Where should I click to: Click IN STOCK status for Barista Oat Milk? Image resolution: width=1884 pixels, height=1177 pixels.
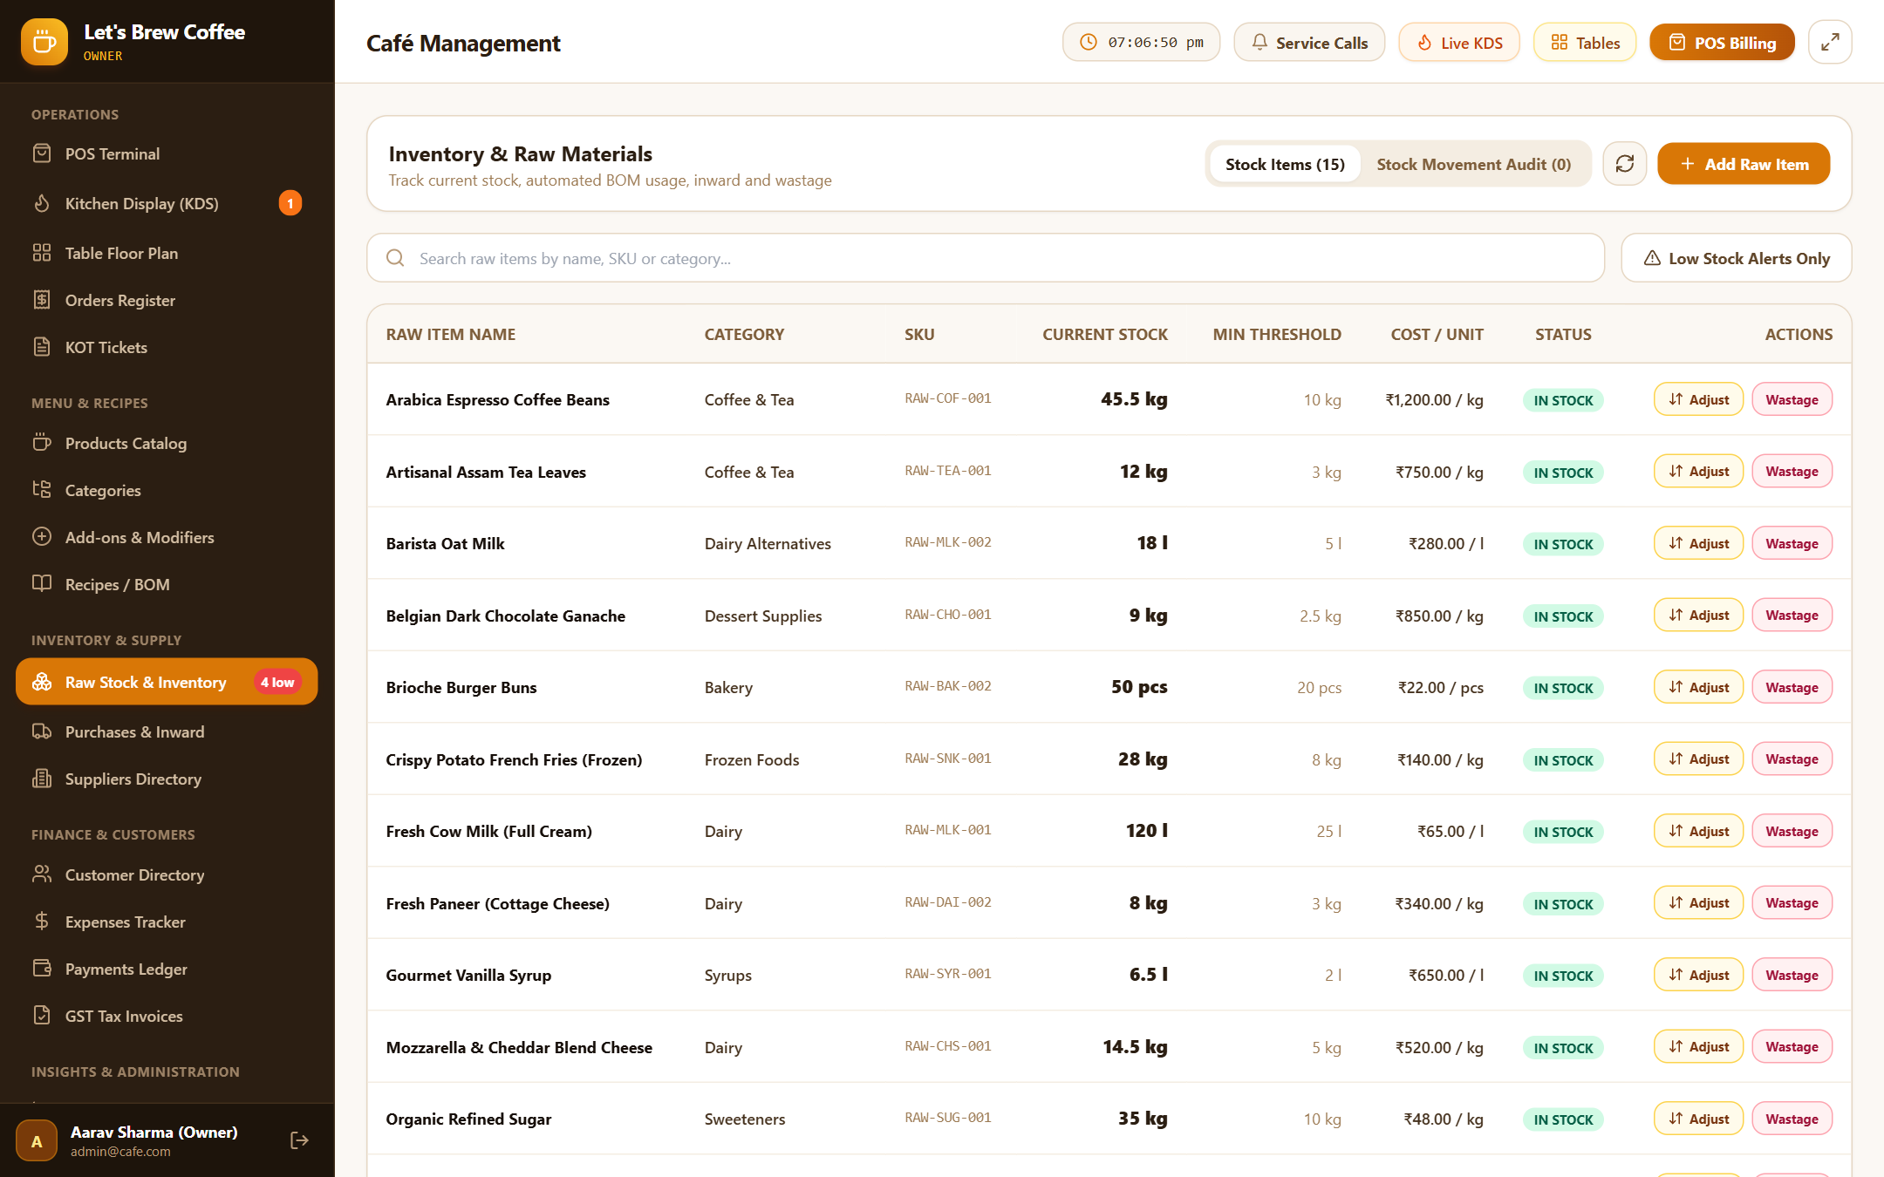pos(1563,544)
